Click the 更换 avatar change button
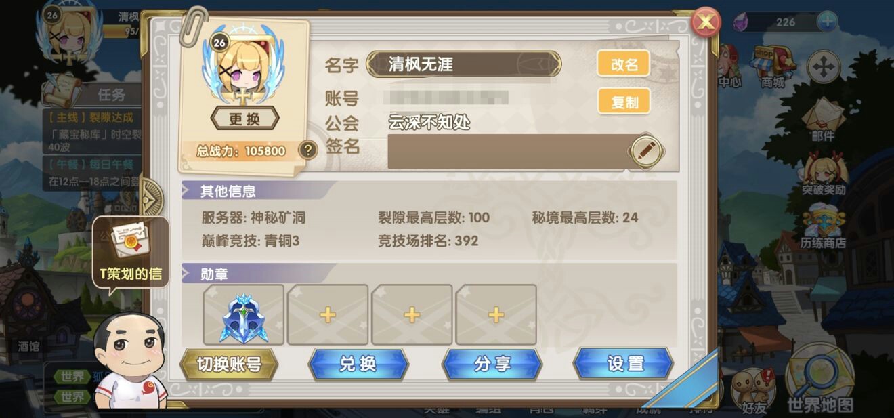The width and height of the screenshot is (894, 418). point(244,119)
